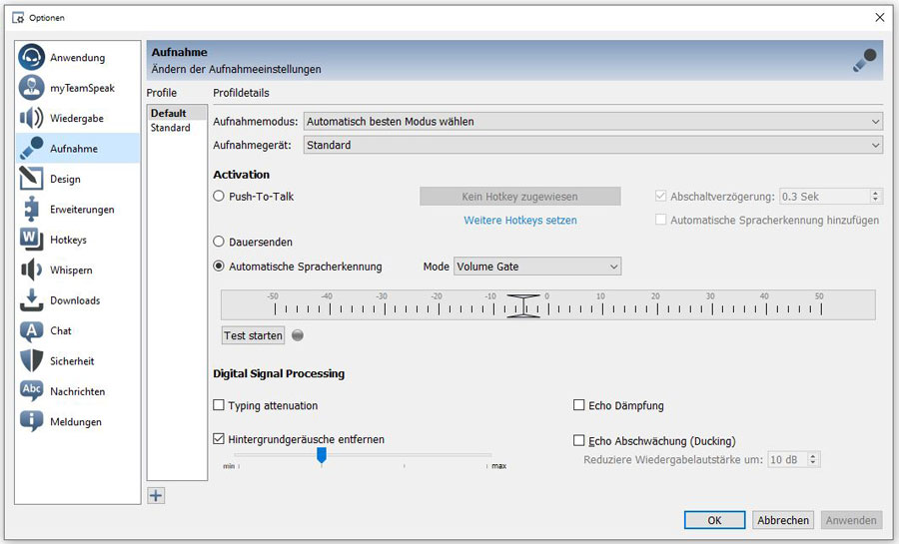The height and width of the screenshot is (544, 899).
Task: Open the Nachrichten settings section
Action: (x=77, y=392)
